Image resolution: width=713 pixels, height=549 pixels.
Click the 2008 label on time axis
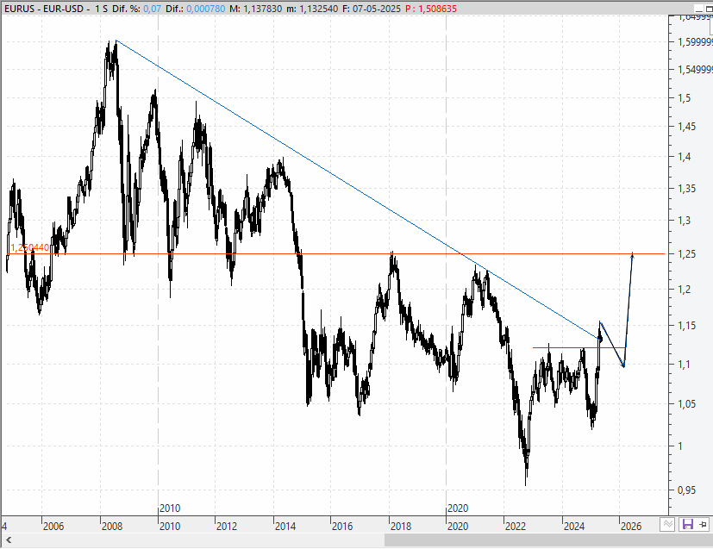pyautogui.click(x=112, y=527)
